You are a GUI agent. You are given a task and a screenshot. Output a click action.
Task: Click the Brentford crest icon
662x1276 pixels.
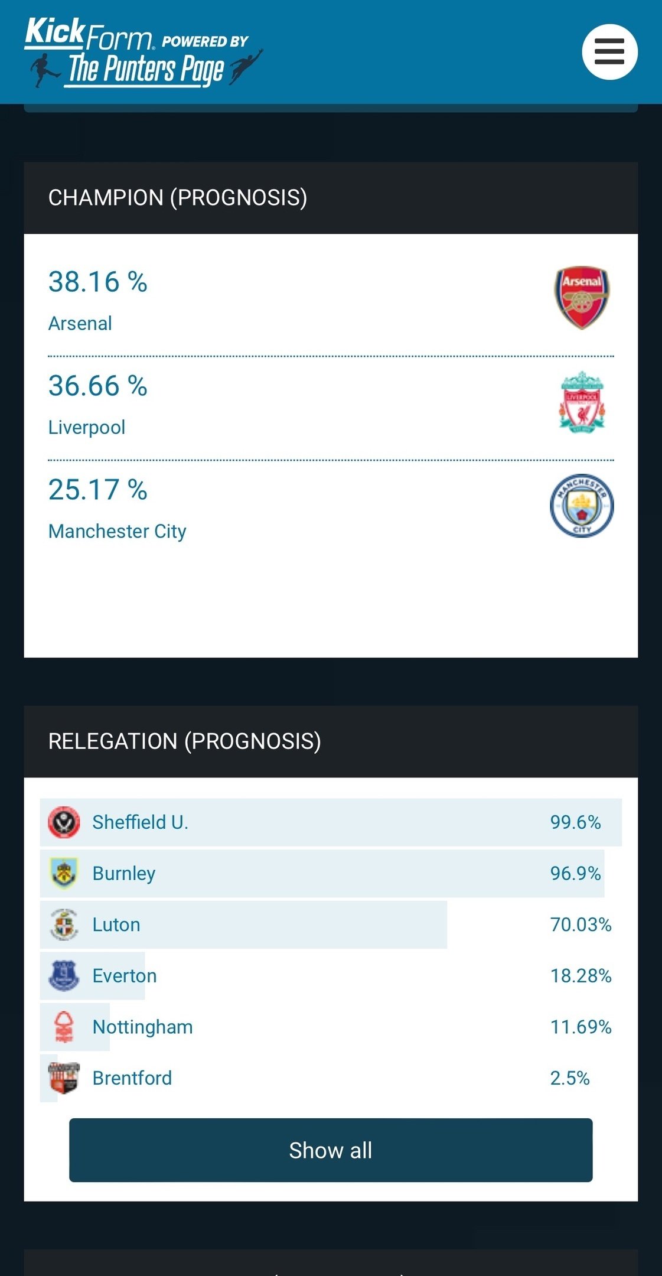coord(64,1078)
